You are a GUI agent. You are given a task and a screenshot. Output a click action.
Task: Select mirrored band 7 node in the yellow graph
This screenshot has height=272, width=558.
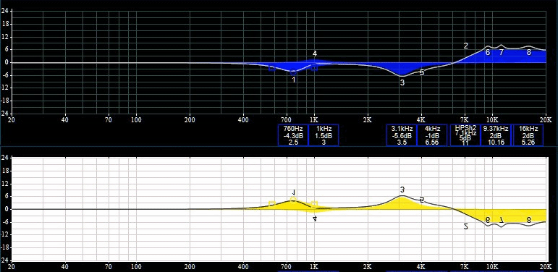tap(501, 220)
